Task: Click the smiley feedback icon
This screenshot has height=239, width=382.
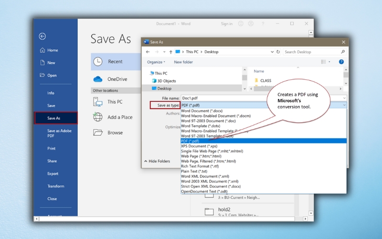Action: (241, 23)
